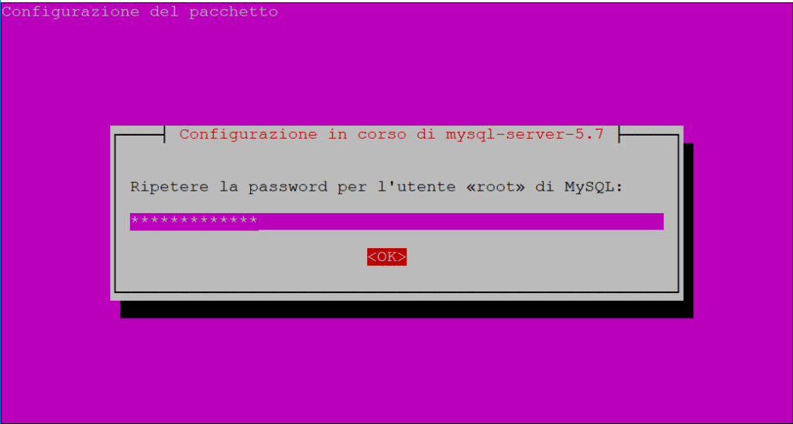Click 'Configurazione del pacchetto' header text
This screenshot has width=793, height=424.
(140, 12)
